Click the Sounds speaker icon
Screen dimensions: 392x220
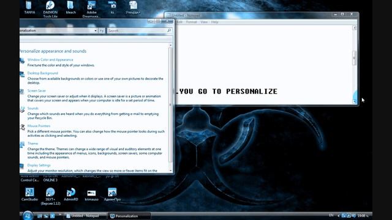click(22, 109)
